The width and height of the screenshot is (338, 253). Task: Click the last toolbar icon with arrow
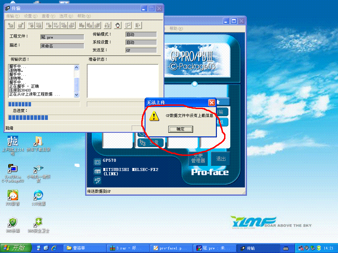pyautogui.click(x=138, y=25)
